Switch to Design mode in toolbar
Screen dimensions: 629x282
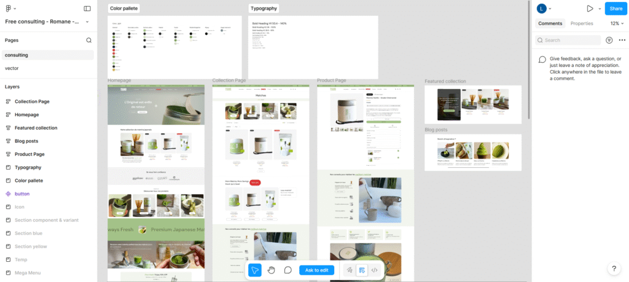tap(362, 270)
